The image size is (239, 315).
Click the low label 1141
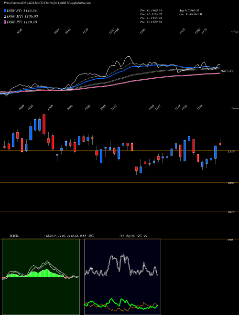pos(158,107)
